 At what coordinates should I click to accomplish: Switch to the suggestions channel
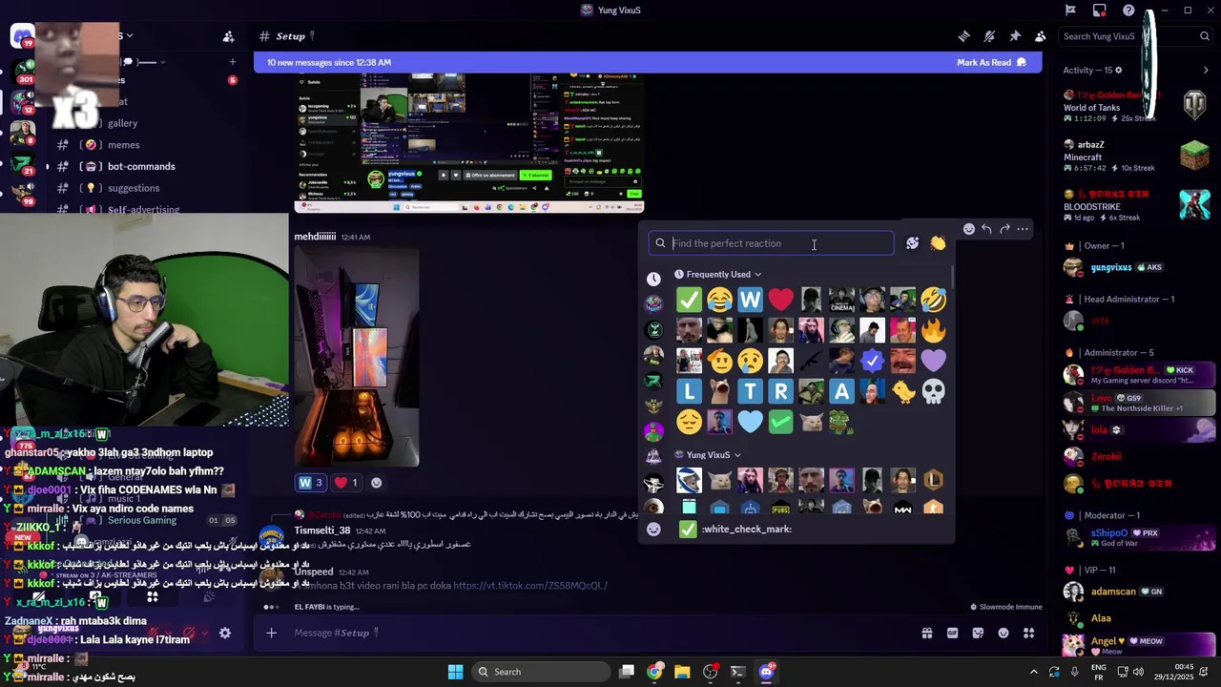point(134,188)
